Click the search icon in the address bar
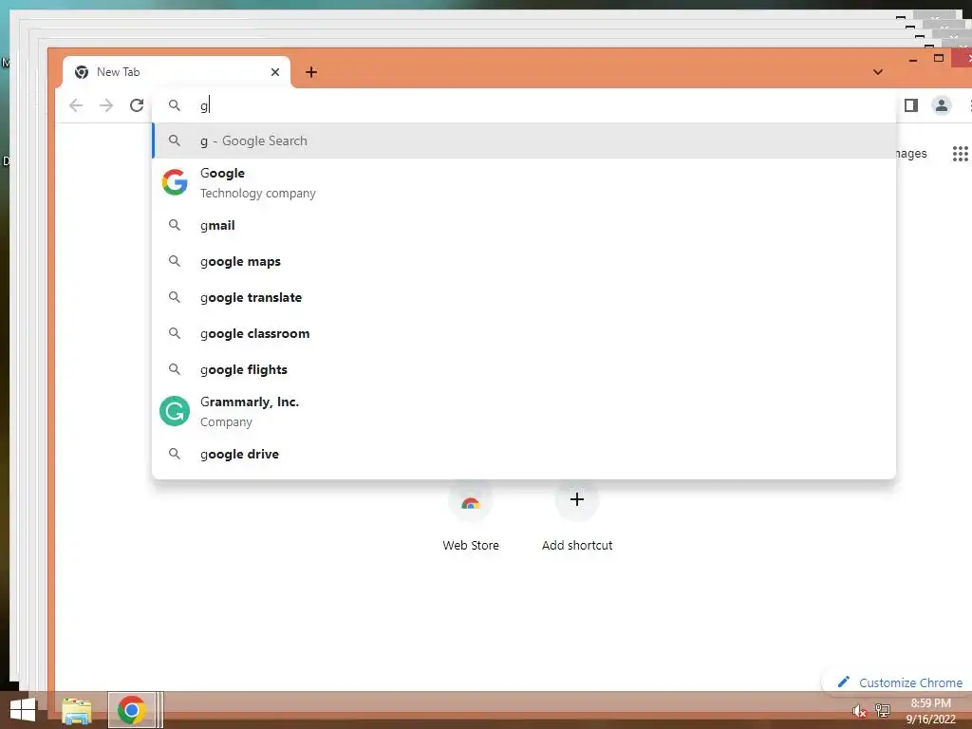972x729 pixels. pos(175,105)
